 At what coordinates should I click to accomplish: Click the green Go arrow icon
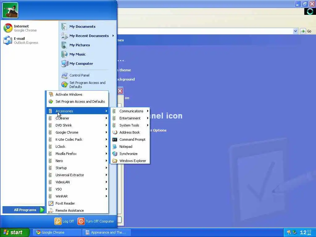[303, 31]
